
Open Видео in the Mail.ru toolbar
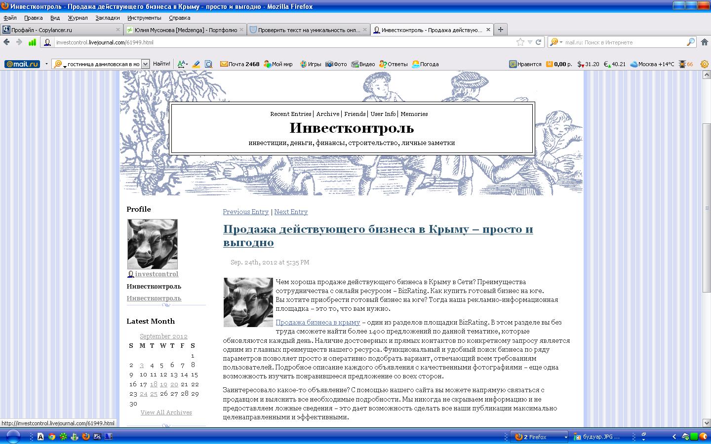tap(363, 64)
